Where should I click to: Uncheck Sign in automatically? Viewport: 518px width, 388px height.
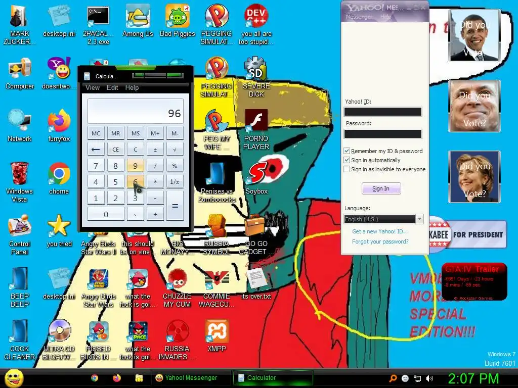tap(347, 160)
